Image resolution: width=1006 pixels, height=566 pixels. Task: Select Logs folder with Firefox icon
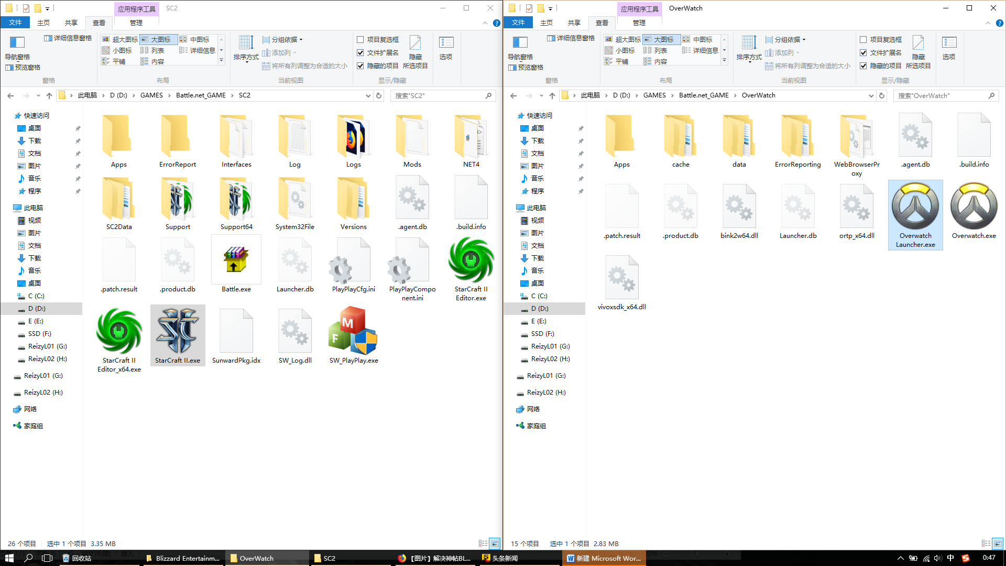click(354, 141)
